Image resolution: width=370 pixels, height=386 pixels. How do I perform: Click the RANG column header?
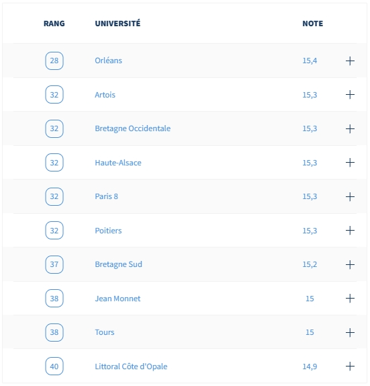click(x=54, y=24)
